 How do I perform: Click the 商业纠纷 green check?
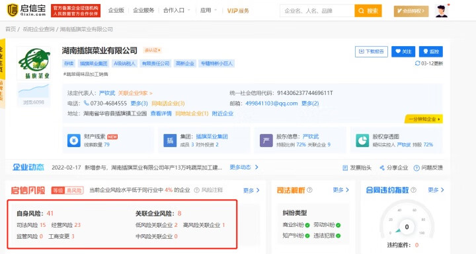coord(307,225)
